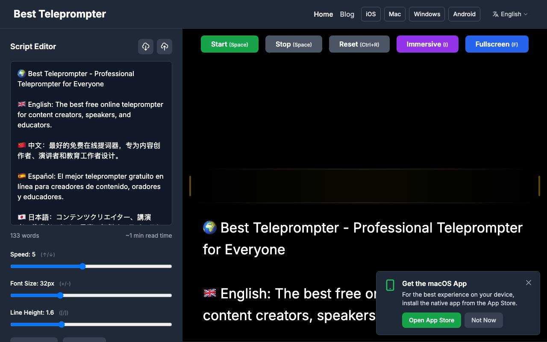Open the Windows app link
This screenshot has height=342, width=547.
427,14
